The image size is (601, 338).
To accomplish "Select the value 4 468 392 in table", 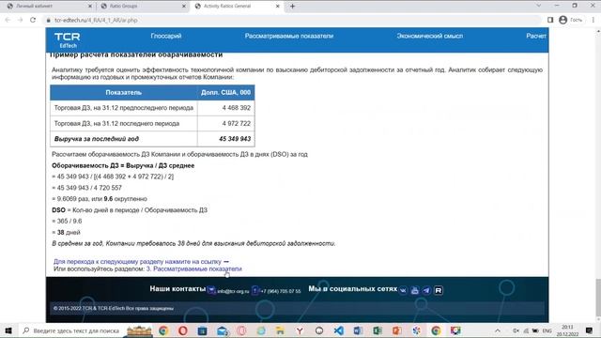I will click(236, 108).
